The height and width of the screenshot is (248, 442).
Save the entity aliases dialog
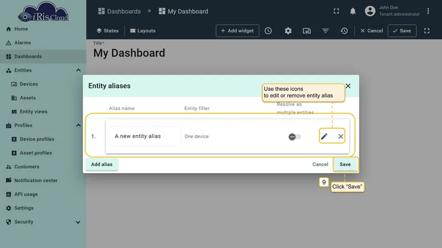345,164
